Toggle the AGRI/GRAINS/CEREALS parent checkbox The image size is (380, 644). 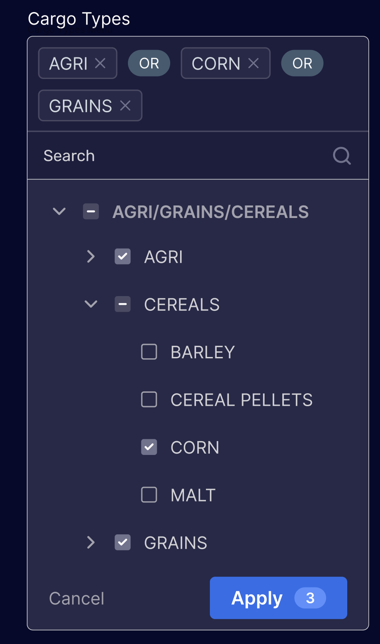91,212
